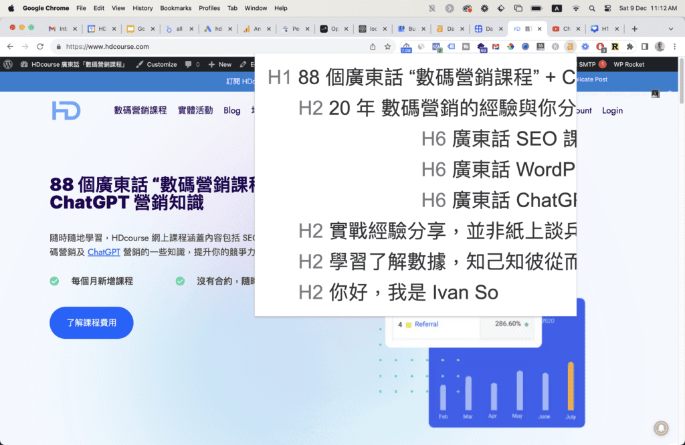Click the green checkmark beside 每個月新增課程
Image resolution: width=685 pixels, height=445 pixels.
[54, 282]
